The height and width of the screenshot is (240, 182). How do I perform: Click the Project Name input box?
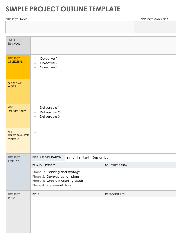(x=69, y=27)
